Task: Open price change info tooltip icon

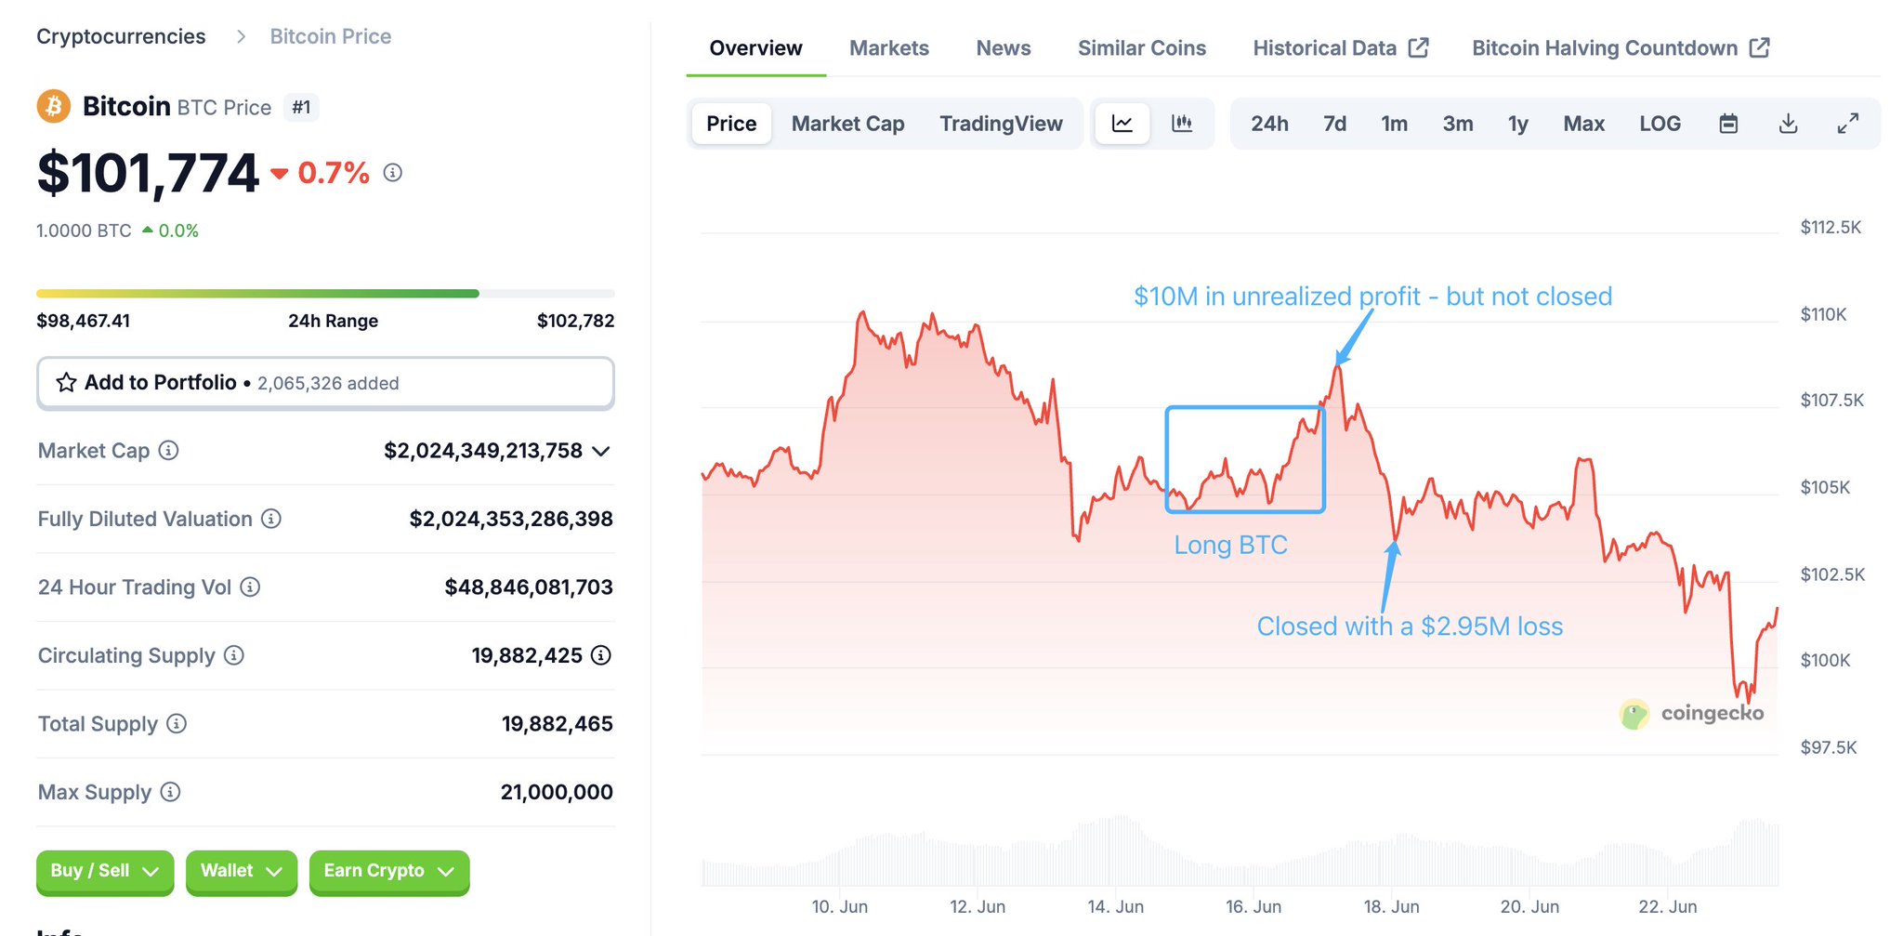Action: point(393,173)
